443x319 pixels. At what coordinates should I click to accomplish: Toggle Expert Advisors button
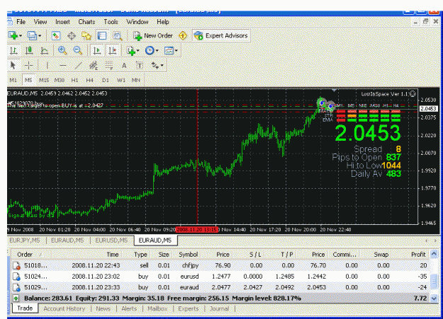tap(221, 35)
